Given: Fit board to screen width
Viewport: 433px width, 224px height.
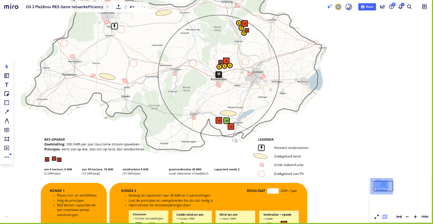Looking at the screenshot, I should coord(399,217).
